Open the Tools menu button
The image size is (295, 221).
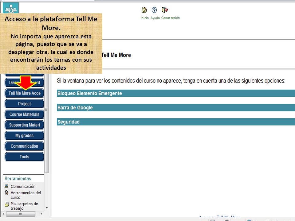24,157
